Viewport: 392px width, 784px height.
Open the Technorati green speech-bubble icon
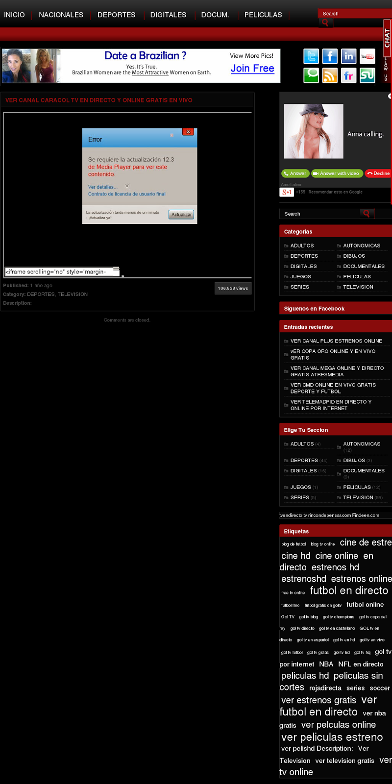pos(311,75)
